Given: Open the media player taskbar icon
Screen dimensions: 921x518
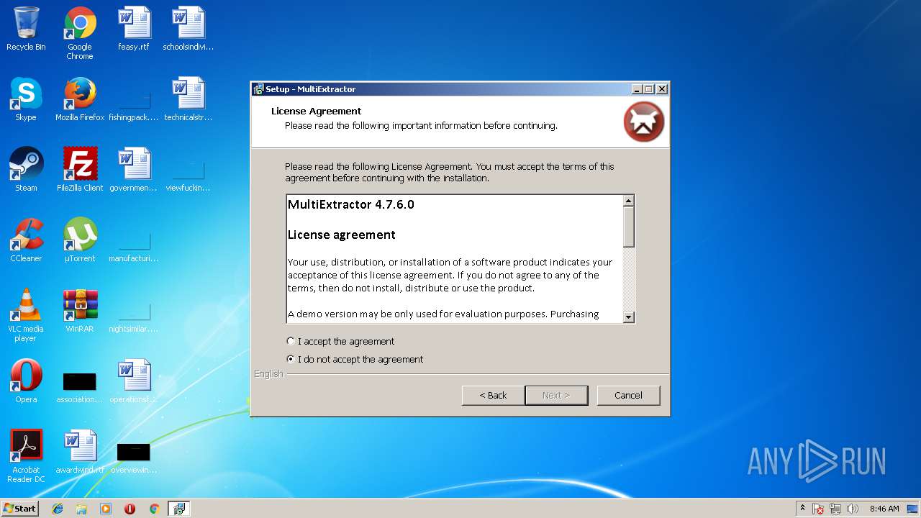Looking at the screenshot, I should (x=106, y=509).
